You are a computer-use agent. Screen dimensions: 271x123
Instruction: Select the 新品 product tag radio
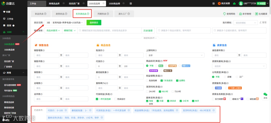(156, 66)
